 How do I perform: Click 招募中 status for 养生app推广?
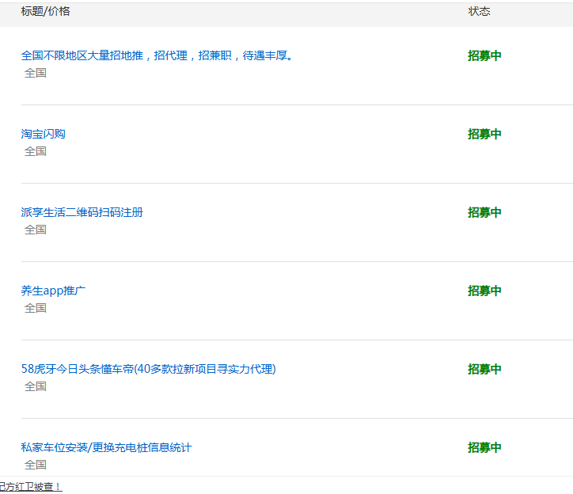click(484, 291)
